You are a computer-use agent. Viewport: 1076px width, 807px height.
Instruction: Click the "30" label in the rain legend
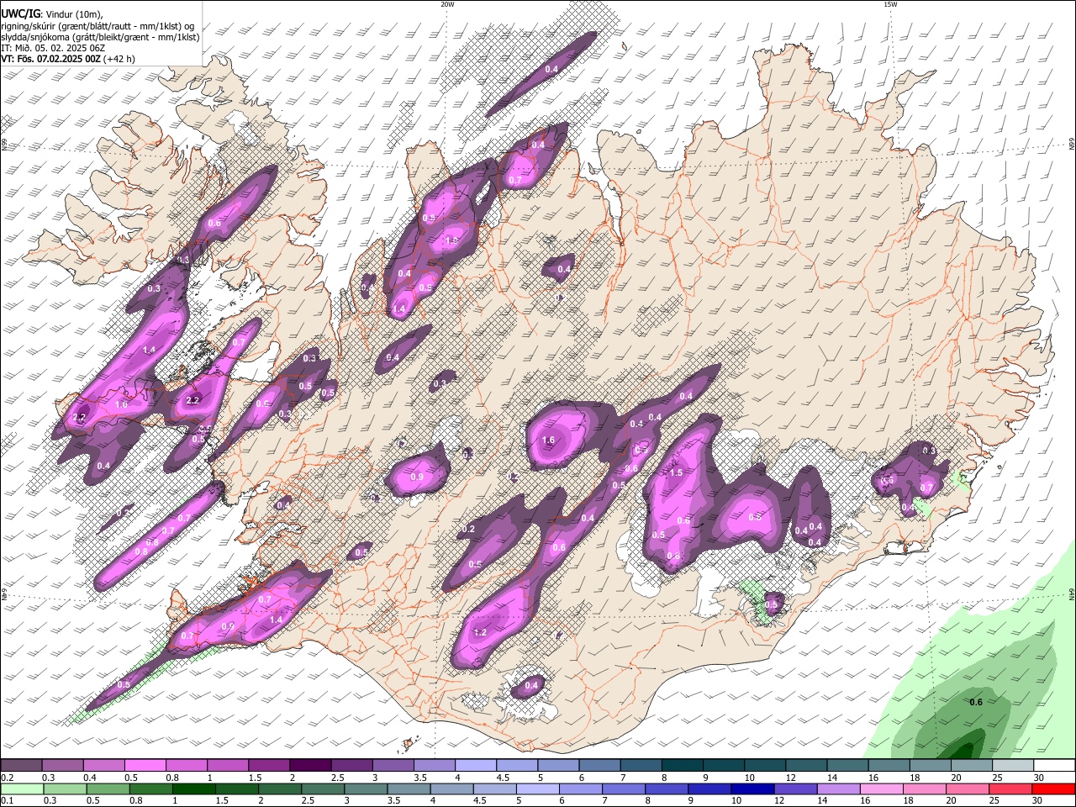click(1036, 801)
